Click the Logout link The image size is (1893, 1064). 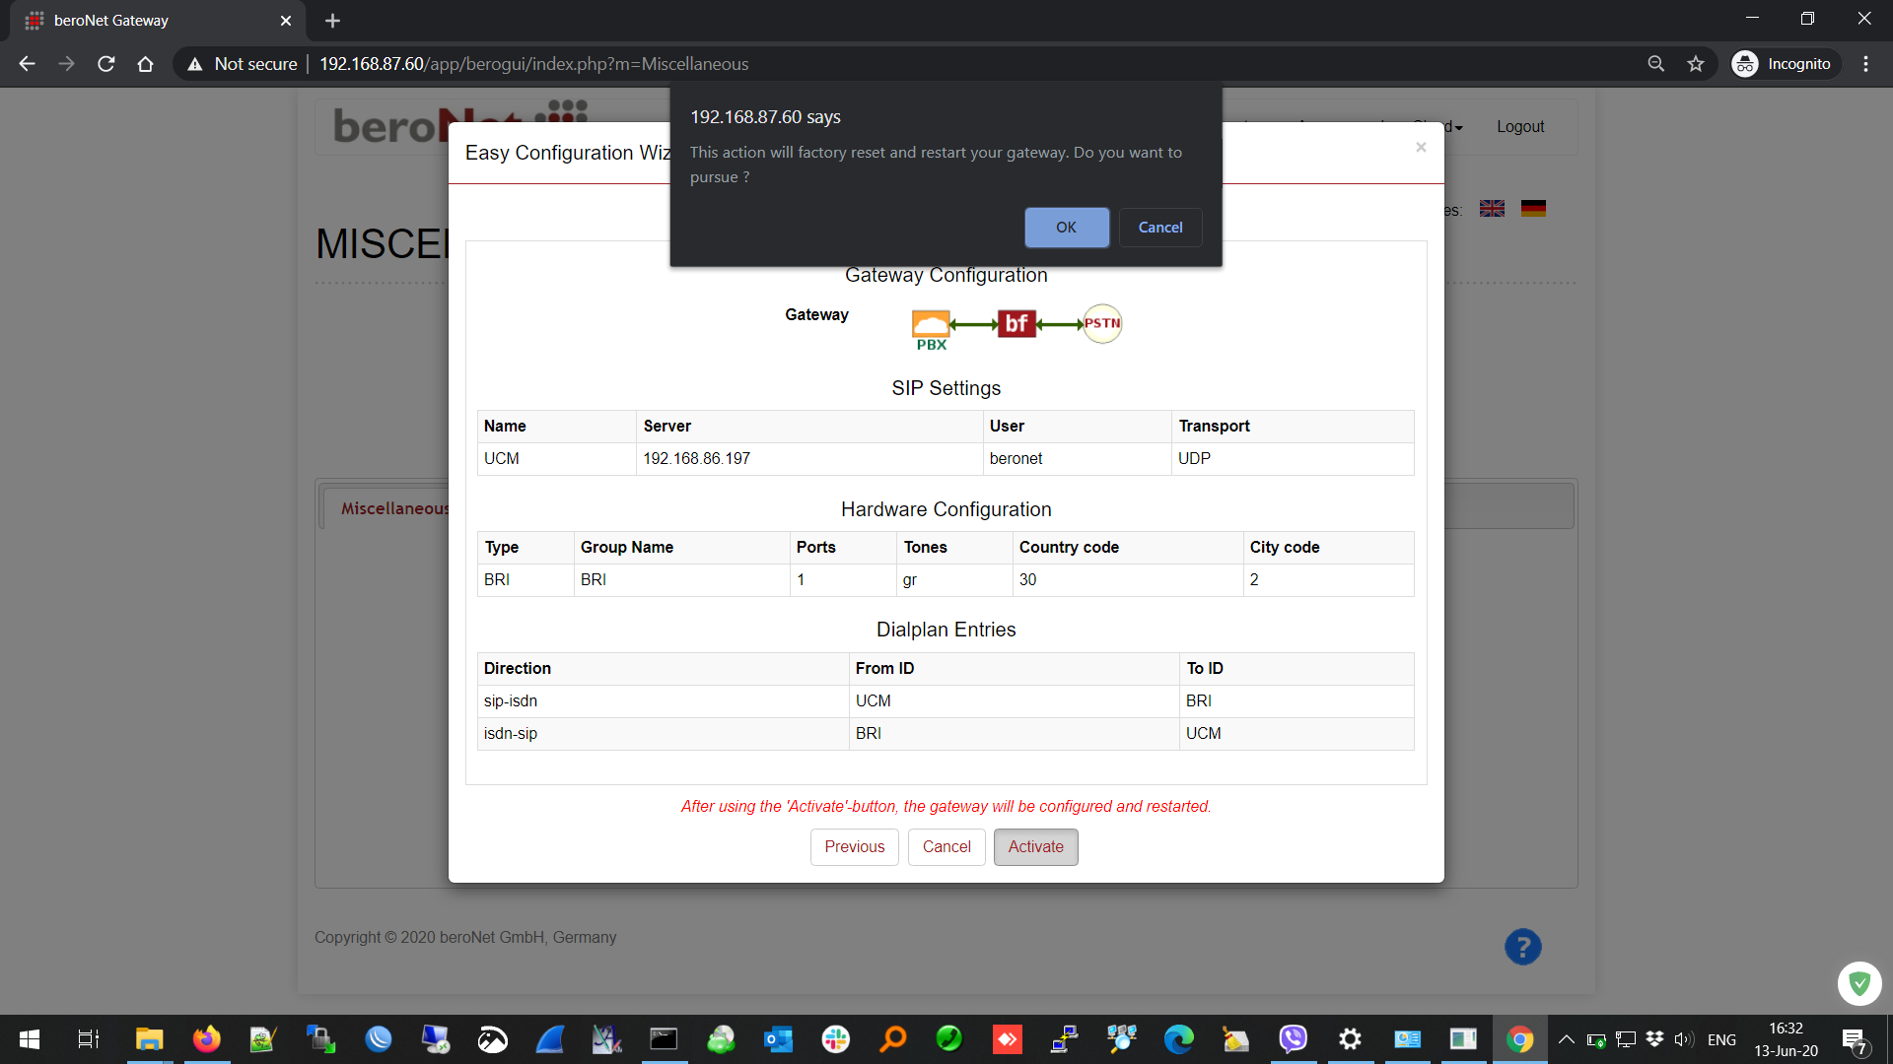tap(1519, 127)
